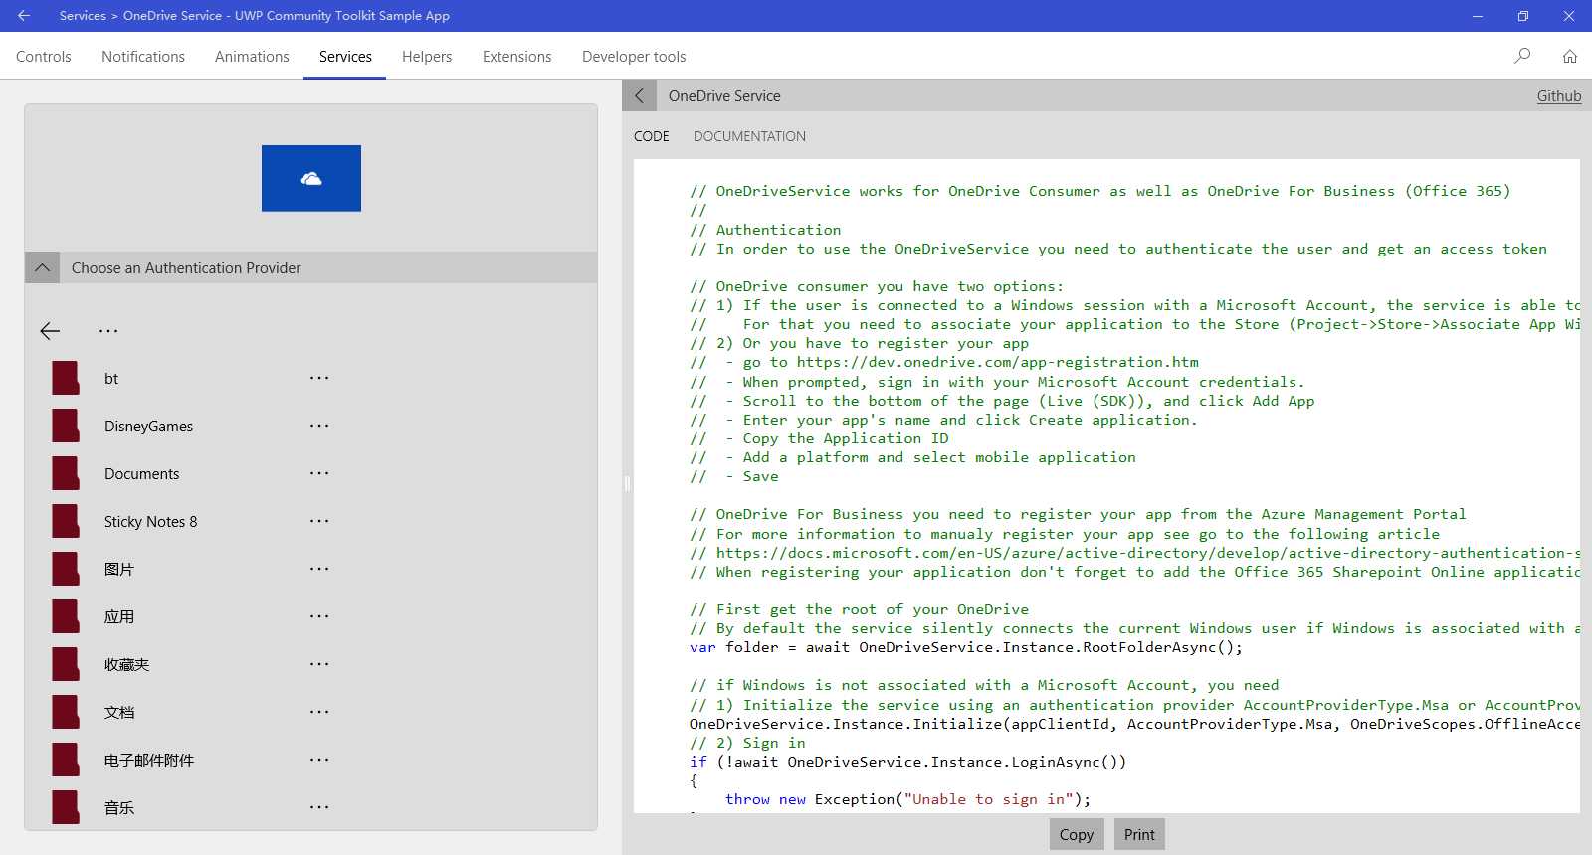
Task: Show more options for Sticky Notes 8
Action: pos(319,521)
